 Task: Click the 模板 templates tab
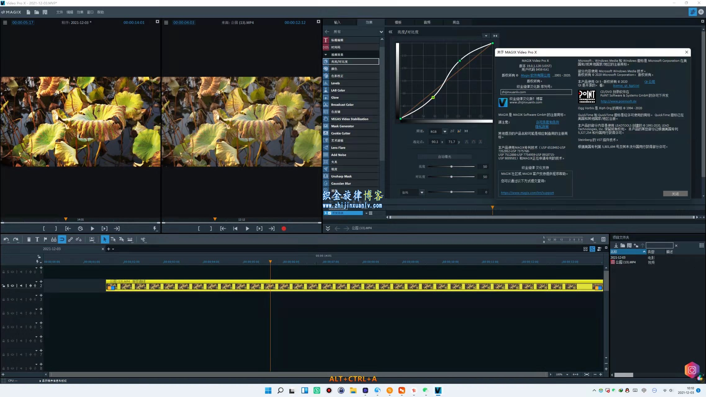398,22
